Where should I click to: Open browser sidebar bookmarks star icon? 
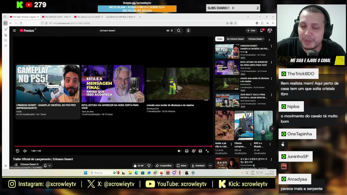click(6, 46)
